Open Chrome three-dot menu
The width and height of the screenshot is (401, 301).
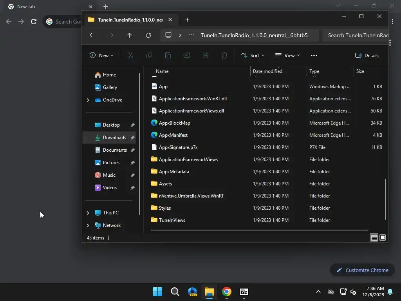[x=392, y=22]
